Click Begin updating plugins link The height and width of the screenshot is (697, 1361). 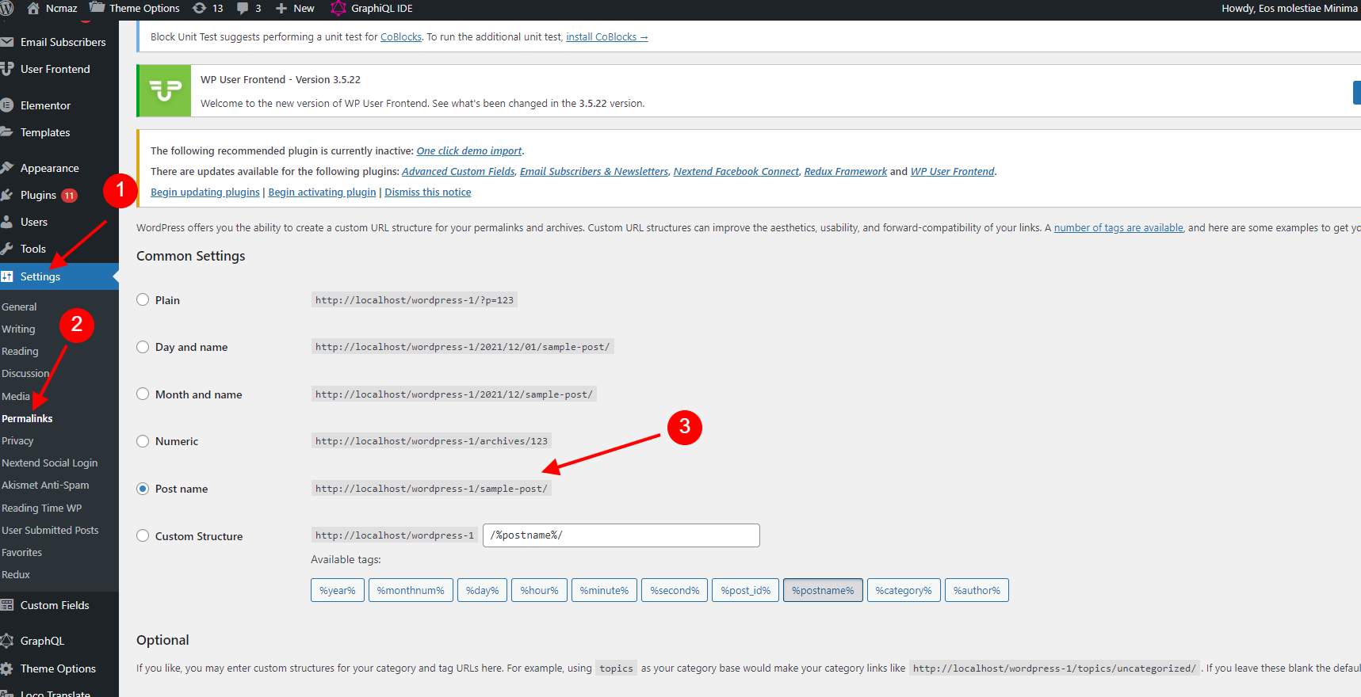point(205,192)
